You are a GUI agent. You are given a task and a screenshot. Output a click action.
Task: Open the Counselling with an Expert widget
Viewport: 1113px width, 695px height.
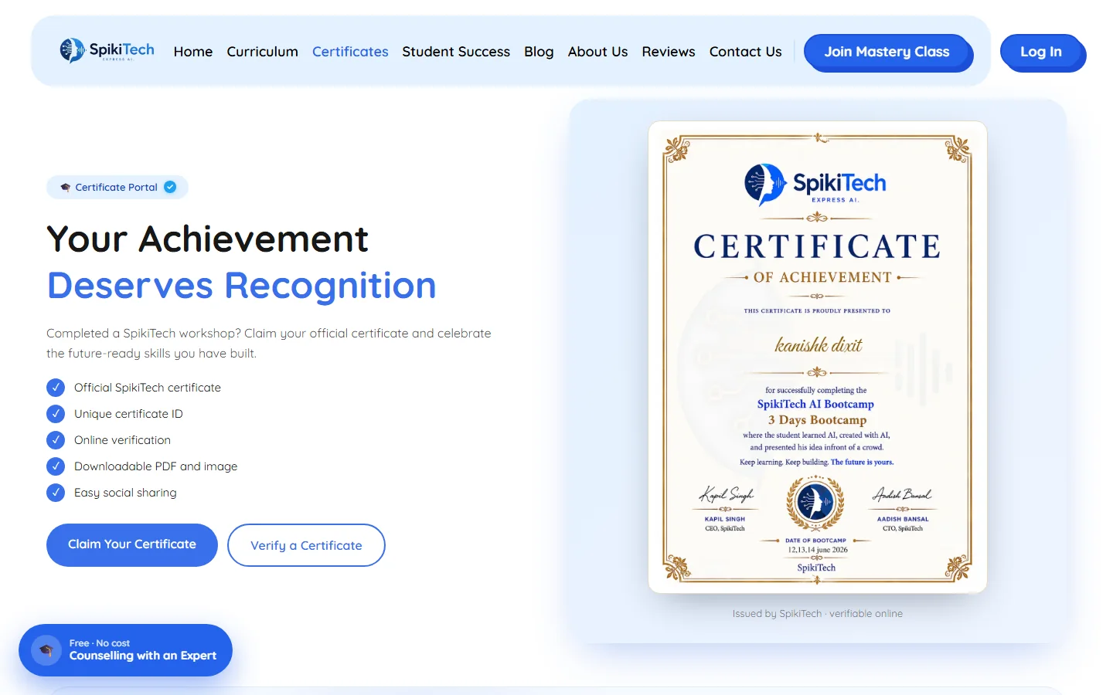[125, 650]
